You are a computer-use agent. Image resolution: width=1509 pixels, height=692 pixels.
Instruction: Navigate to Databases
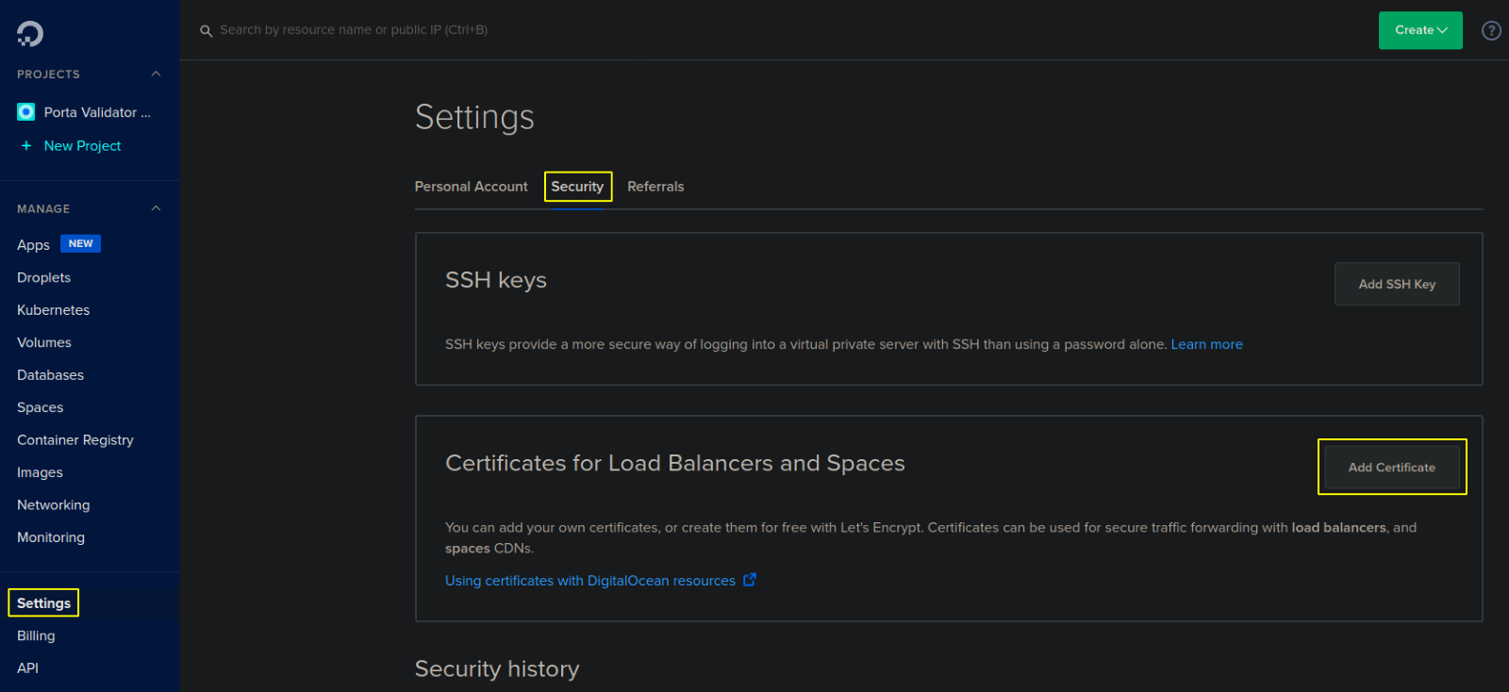click(x=50, y=375)
